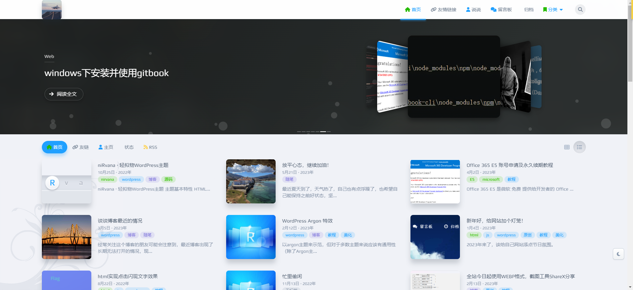Click the page vertical scrollbar thumb

coord(630,43)
